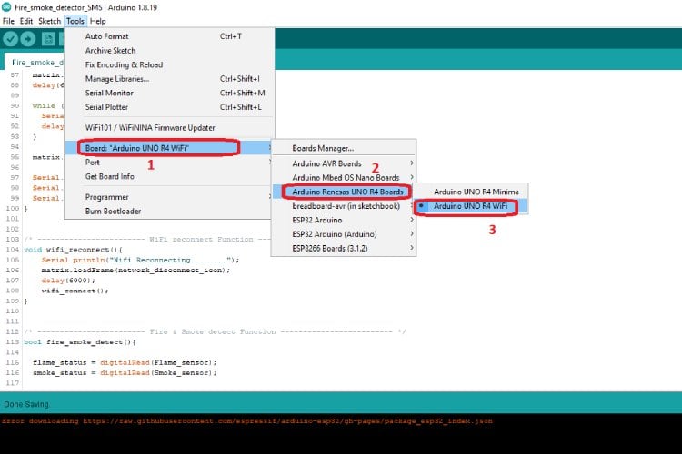The width and height of the screenshot is (682, 454).
Task: Choose Archive Sketch
Action: tap(170, 51)
